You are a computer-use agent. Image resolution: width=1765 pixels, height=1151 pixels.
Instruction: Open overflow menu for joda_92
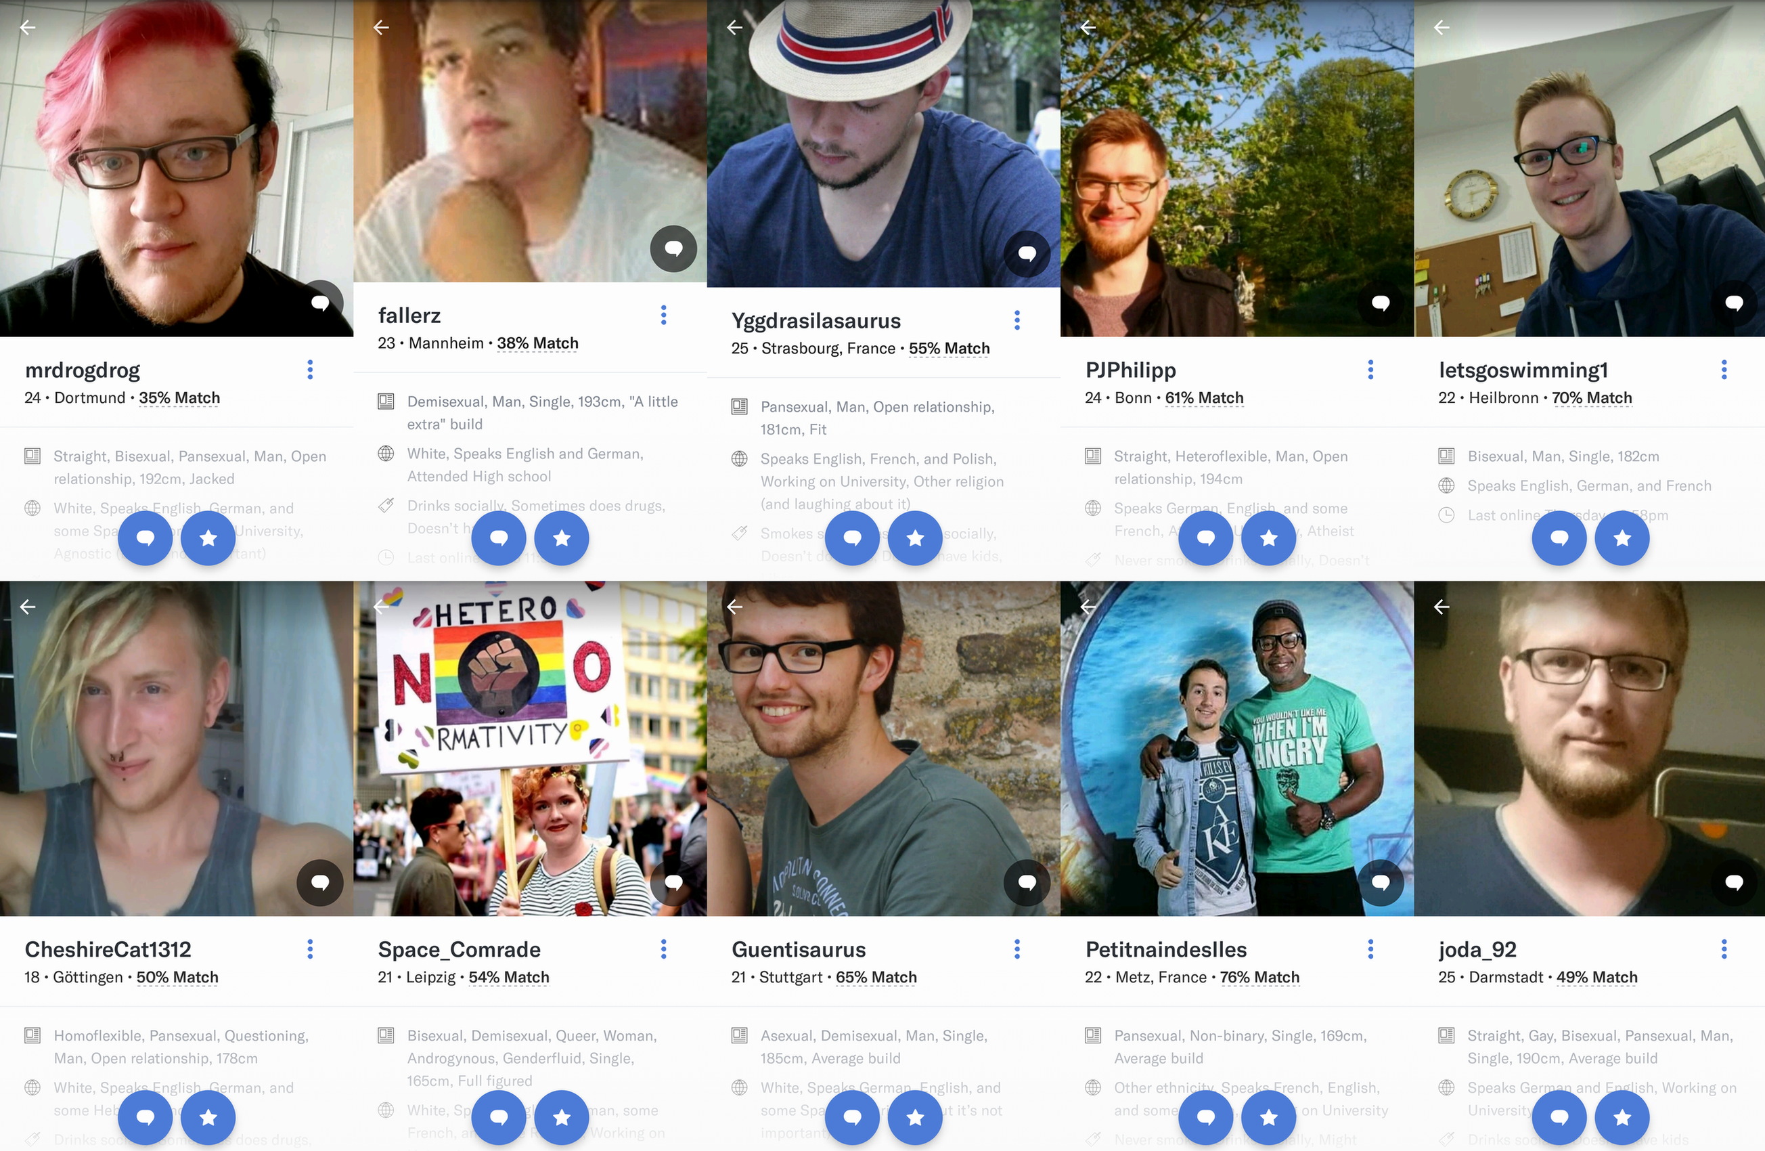tap(1724, 949)
